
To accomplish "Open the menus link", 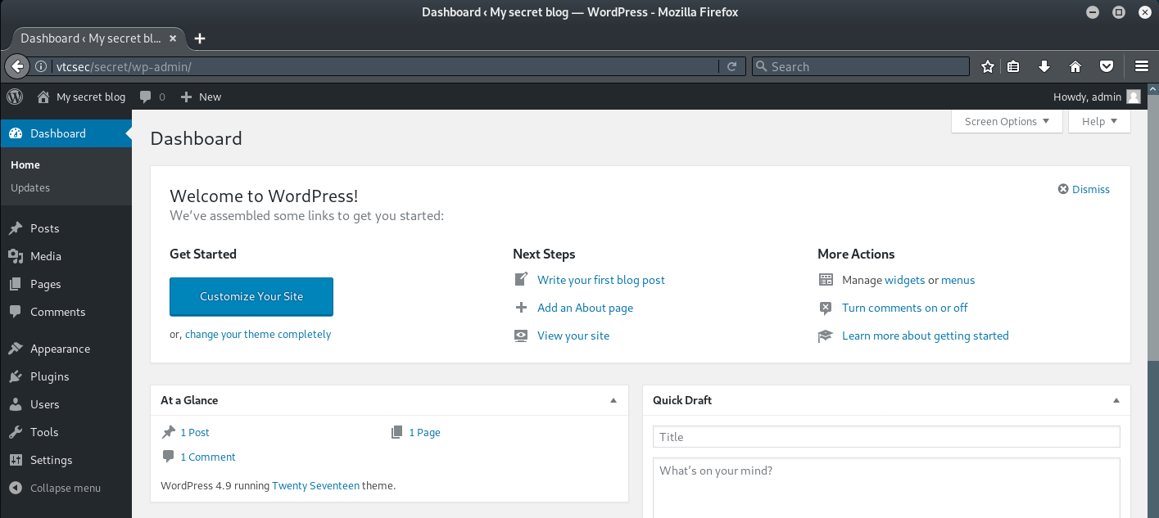I will [x=958, y=280].
